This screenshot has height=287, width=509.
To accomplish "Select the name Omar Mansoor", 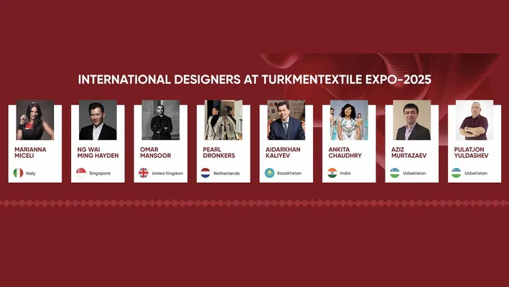I will click(156, 152).
